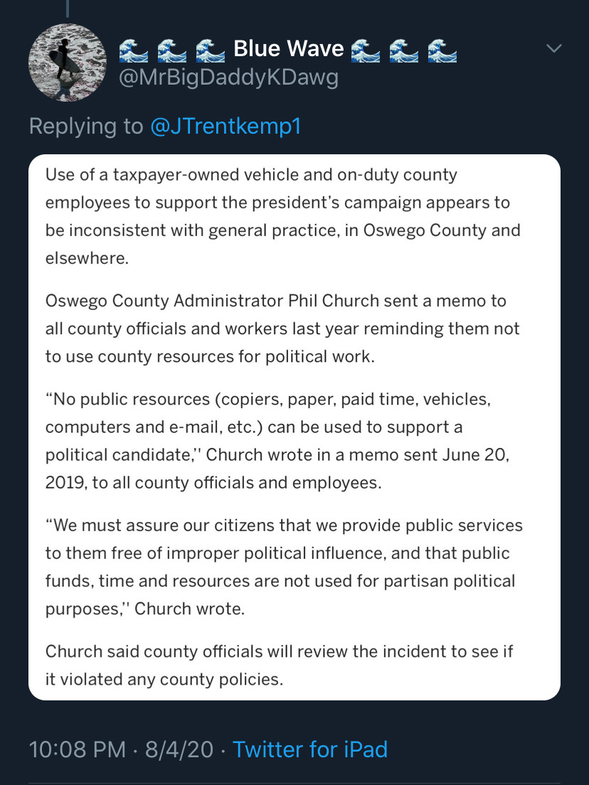Click the 8/4/20 date text
Image resolution: width=589 pixels, height=785 pixels.
(179, 749)
